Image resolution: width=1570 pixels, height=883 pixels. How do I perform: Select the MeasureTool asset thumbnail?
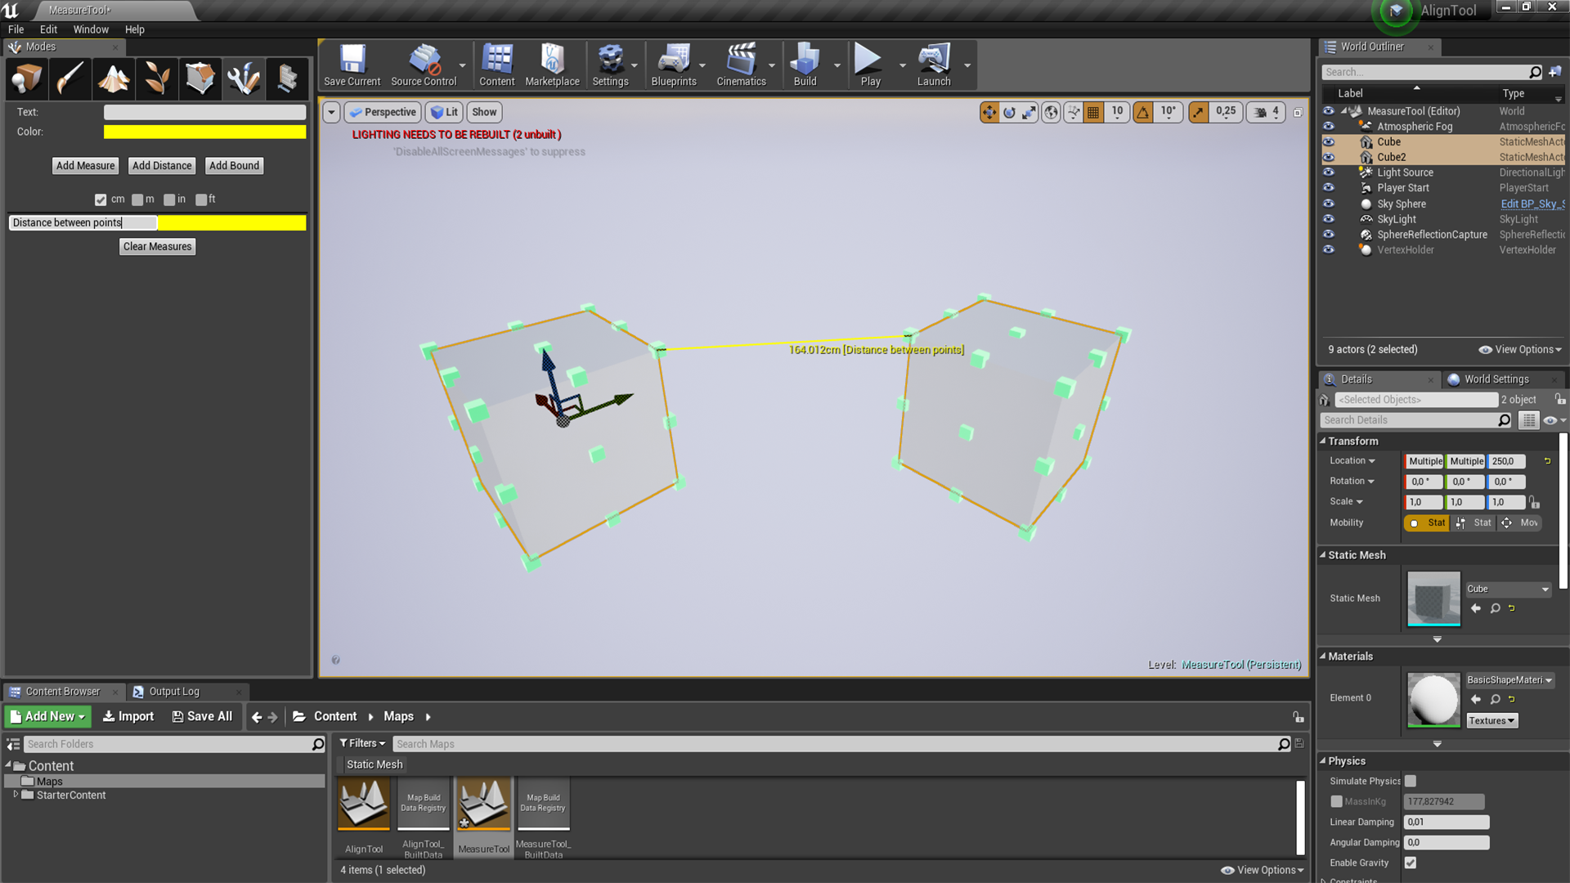pos(483,804)
